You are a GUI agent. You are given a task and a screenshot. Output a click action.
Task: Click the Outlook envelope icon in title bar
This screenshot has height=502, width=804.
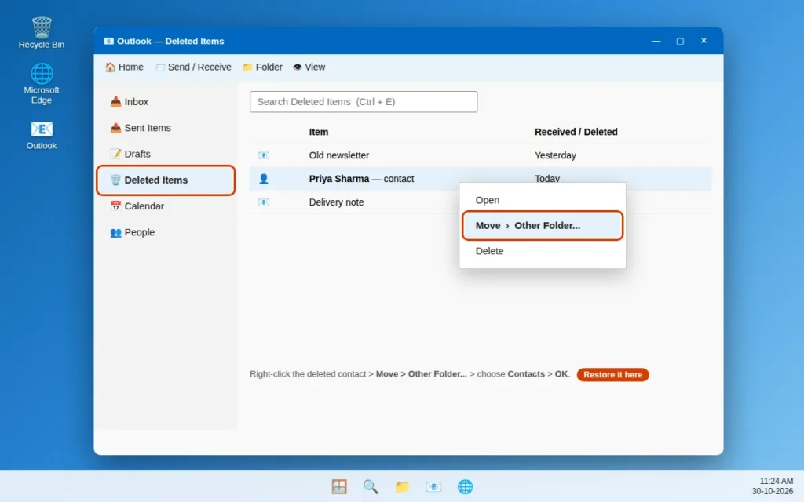108,41
